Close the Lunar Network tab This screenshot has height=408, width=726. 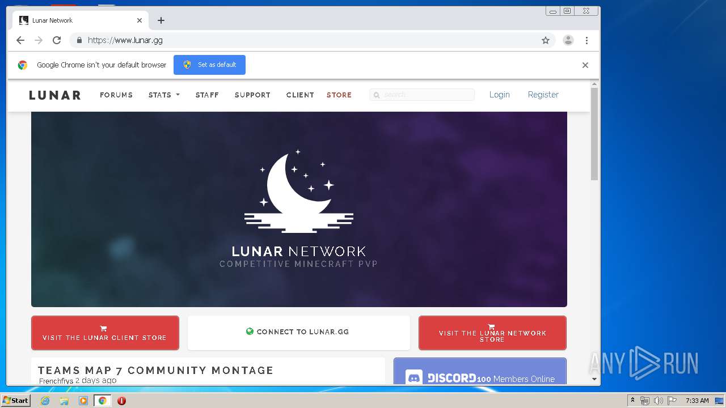140,20
